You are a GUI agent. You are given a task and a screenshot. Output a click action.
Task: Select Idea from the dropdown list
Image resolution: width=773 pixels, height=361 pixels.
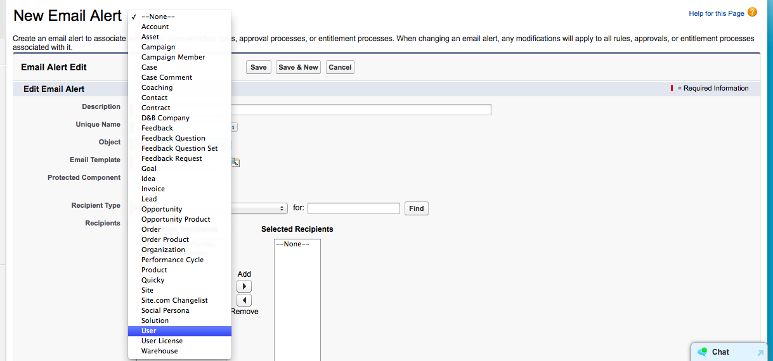coord(179,179)
